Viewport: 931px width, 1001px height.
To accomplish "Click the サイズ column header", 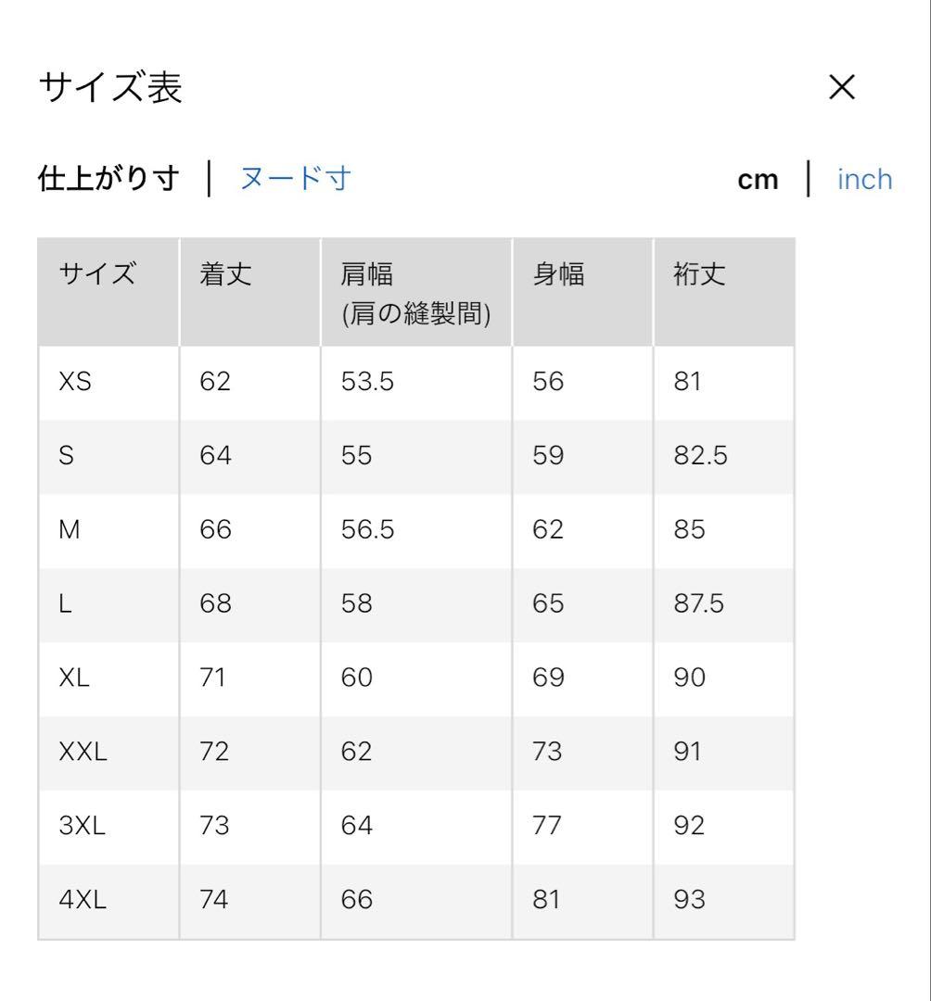I will [96, 272].
